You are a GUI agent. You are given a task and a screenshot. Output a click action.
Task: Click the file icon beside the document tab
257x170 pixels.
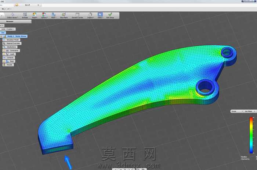17,5
